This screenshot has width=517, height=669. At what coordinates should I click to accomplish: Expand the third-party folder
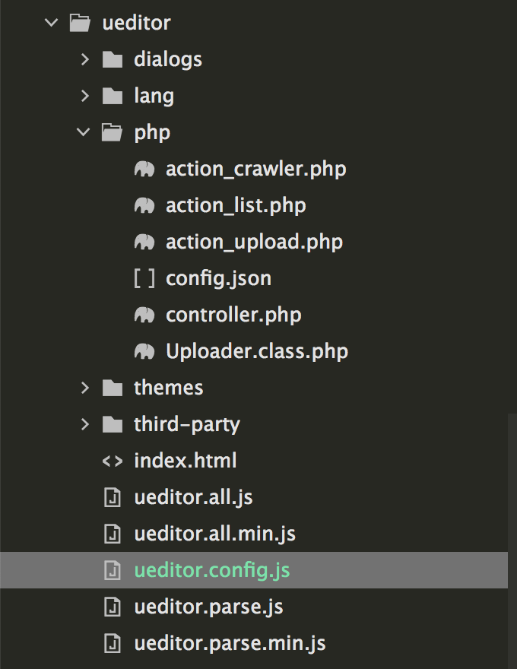[84, 424]
